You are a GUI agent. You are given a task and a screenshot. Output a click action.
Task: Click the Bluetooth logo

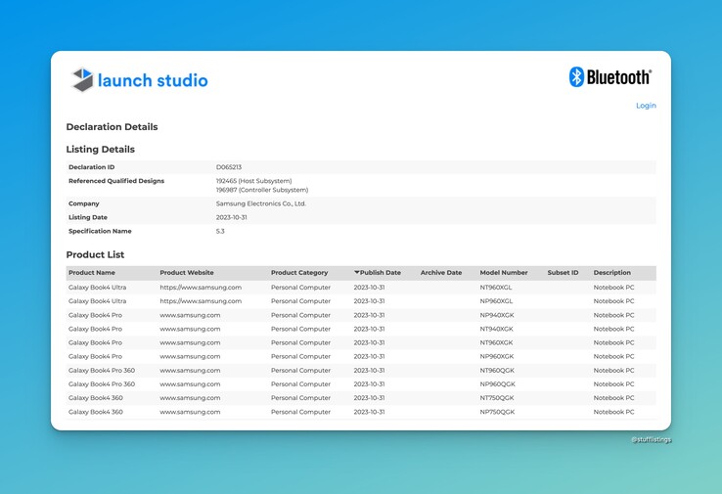tap(609, 77)
